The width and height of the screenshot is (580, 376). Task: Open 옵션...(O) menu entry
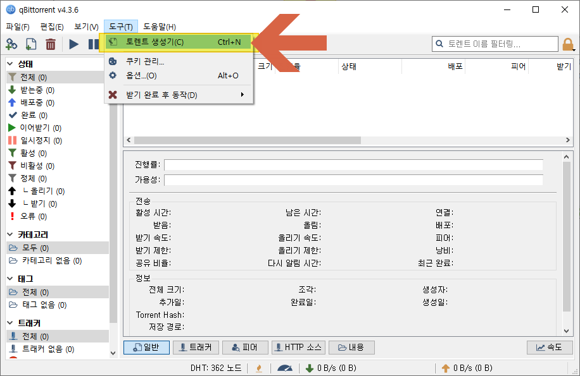click(179, 76)
